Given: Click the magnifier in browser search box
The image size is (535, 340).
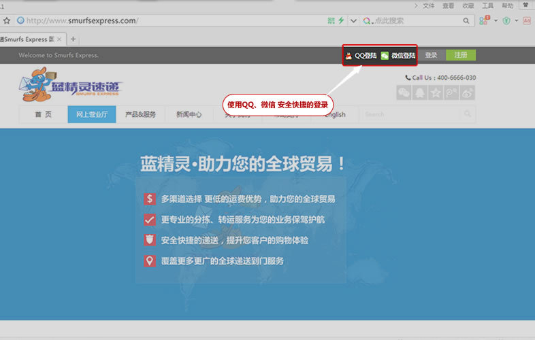Looking at the screenshot, I should point(466,21).
